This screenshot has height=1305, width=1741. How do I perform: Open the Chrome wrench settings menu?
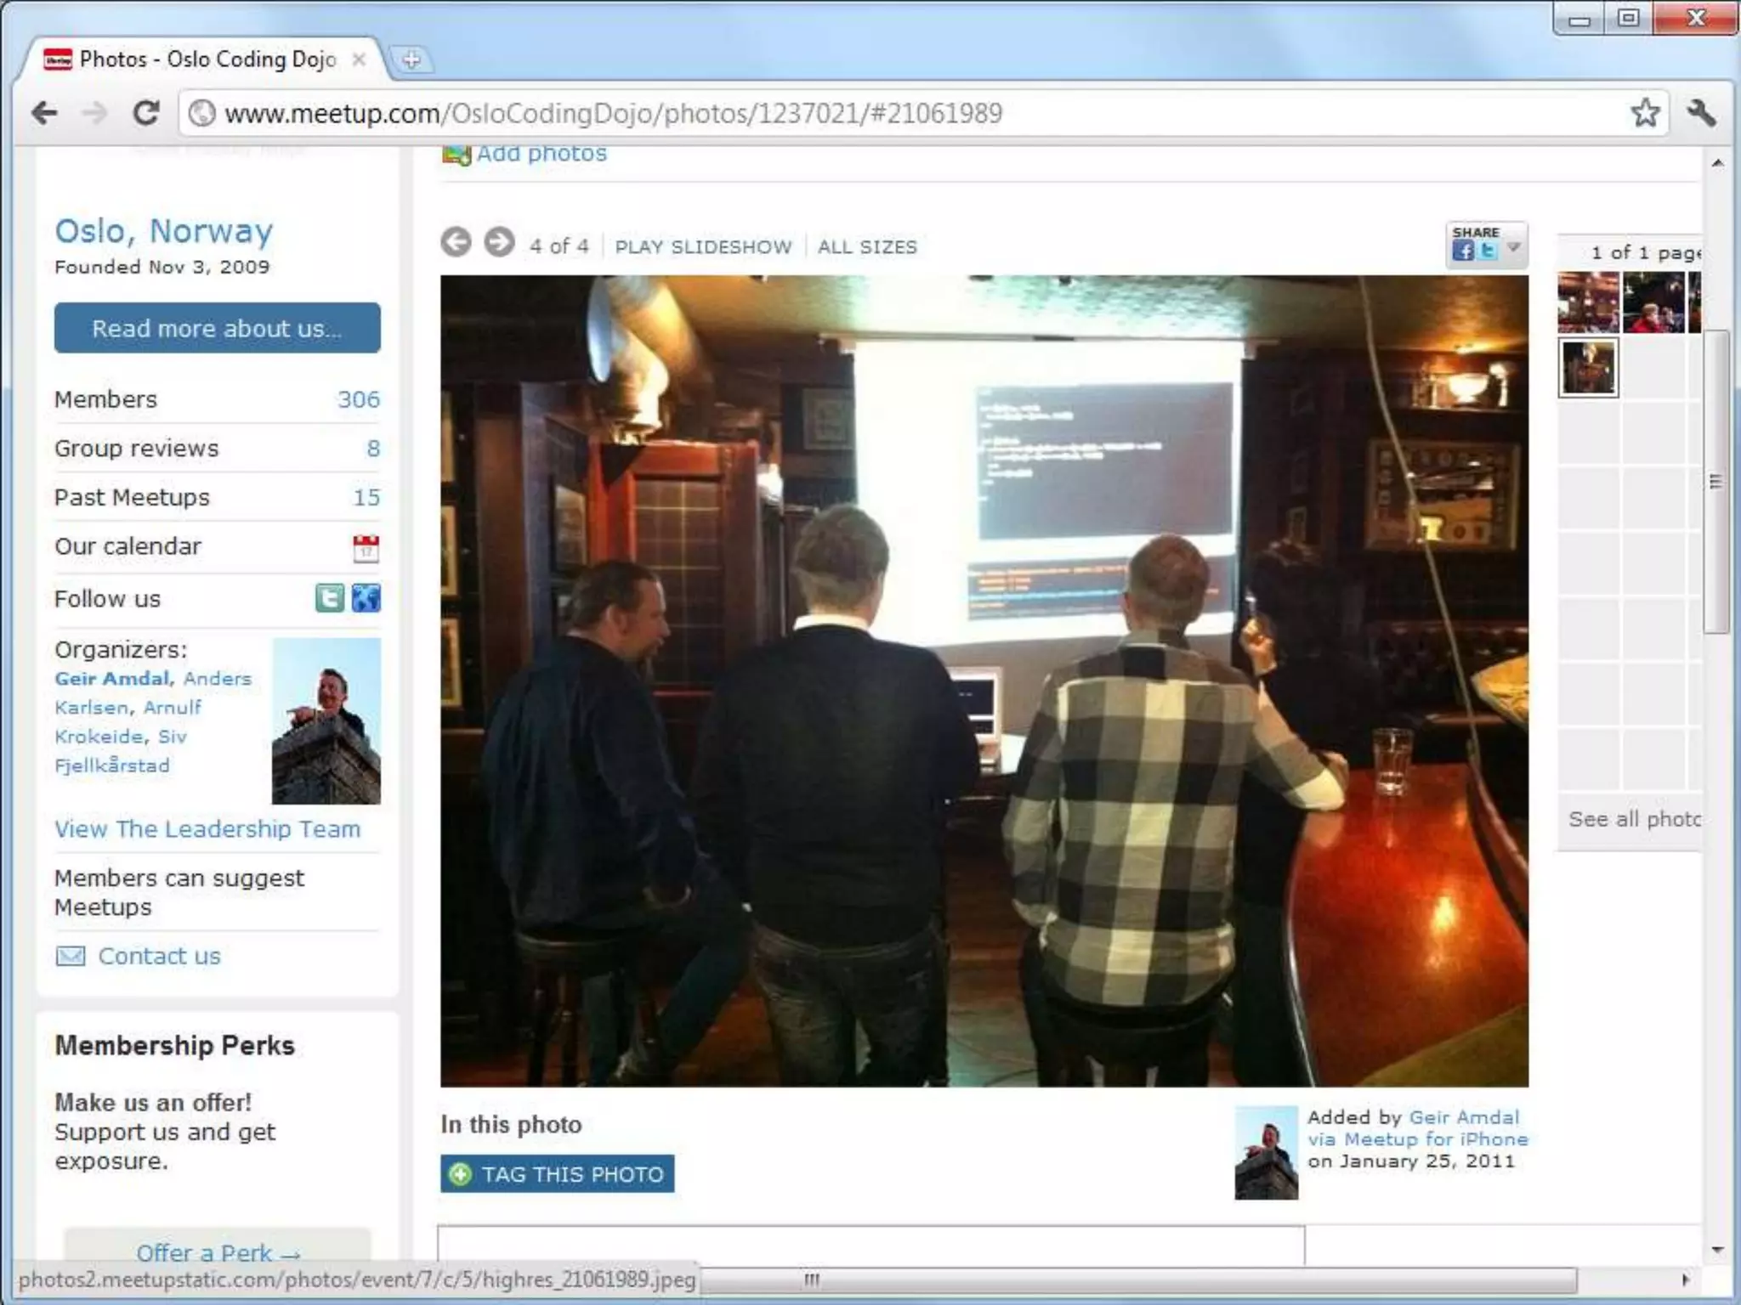click(1701, 113)
